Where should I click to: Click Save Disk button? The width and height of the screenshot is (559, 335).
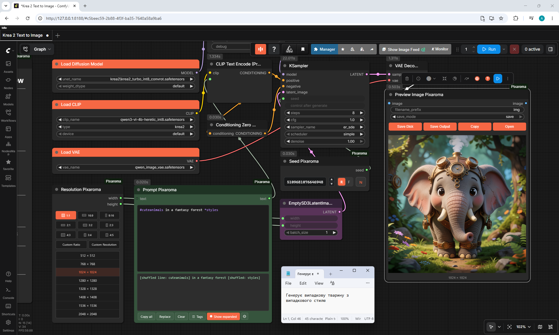tap(405, 127)
